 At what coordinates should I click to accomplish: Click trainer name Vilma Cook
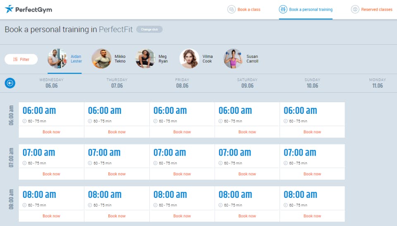[x=207, y=59]
